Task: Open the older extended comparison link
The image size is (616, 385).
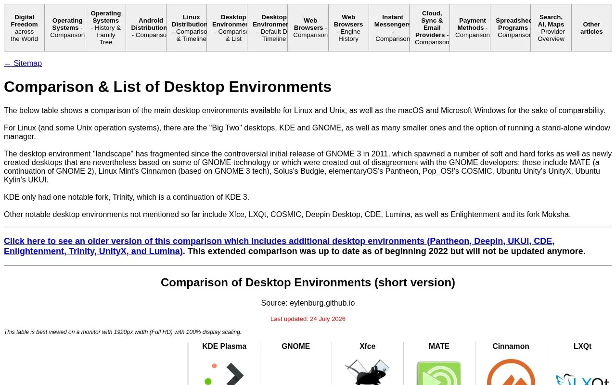Action: (x=279, y=246)
